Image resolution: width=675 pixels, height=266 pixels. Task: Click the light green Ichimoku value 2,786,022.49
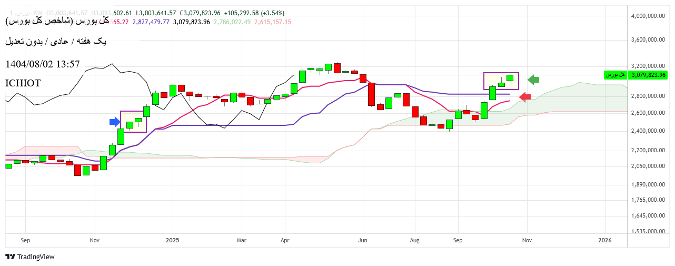pos(233,22)
